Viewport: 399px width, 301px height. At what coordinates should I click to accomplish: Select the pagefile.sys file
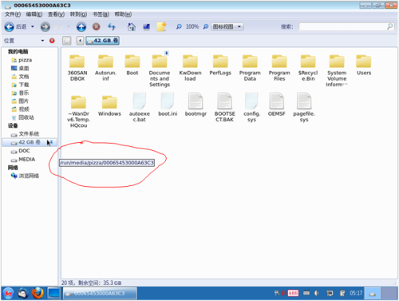point(304,108)
